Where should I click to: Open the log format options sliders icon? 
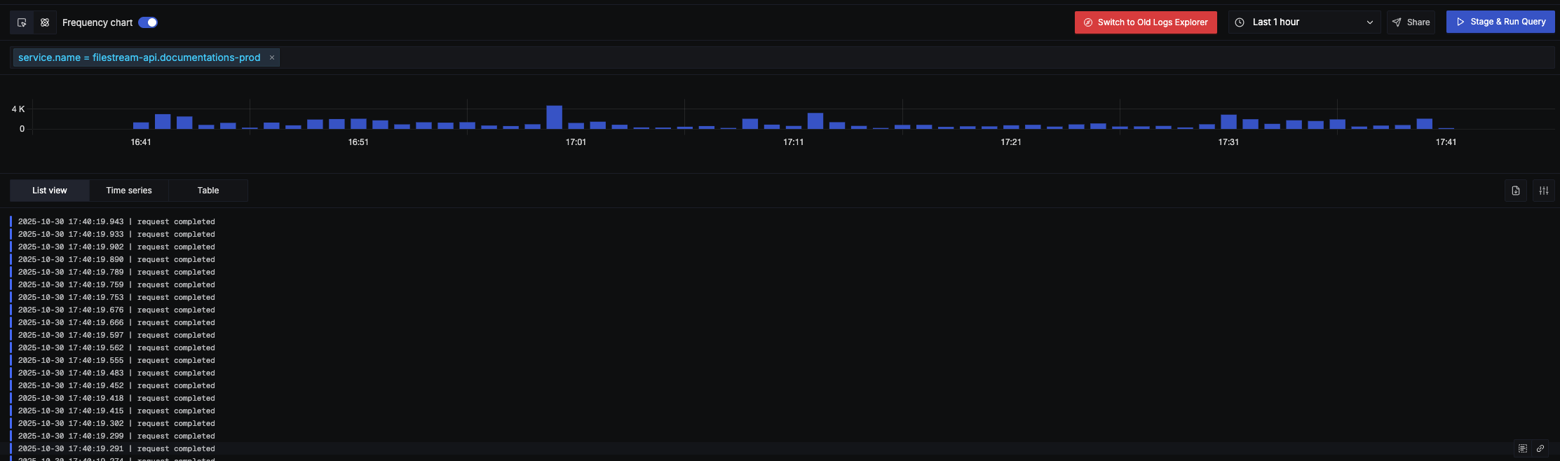[1544, 191]
